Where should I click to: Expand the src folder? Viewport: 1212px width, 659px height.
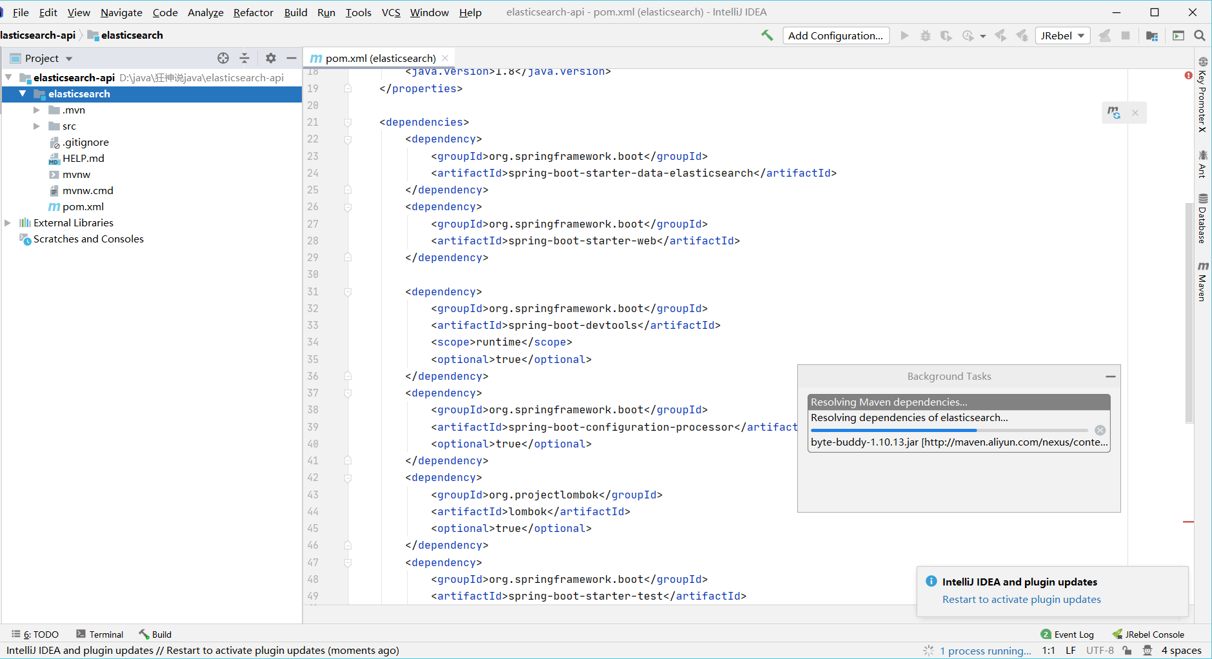tap(37, 126)
